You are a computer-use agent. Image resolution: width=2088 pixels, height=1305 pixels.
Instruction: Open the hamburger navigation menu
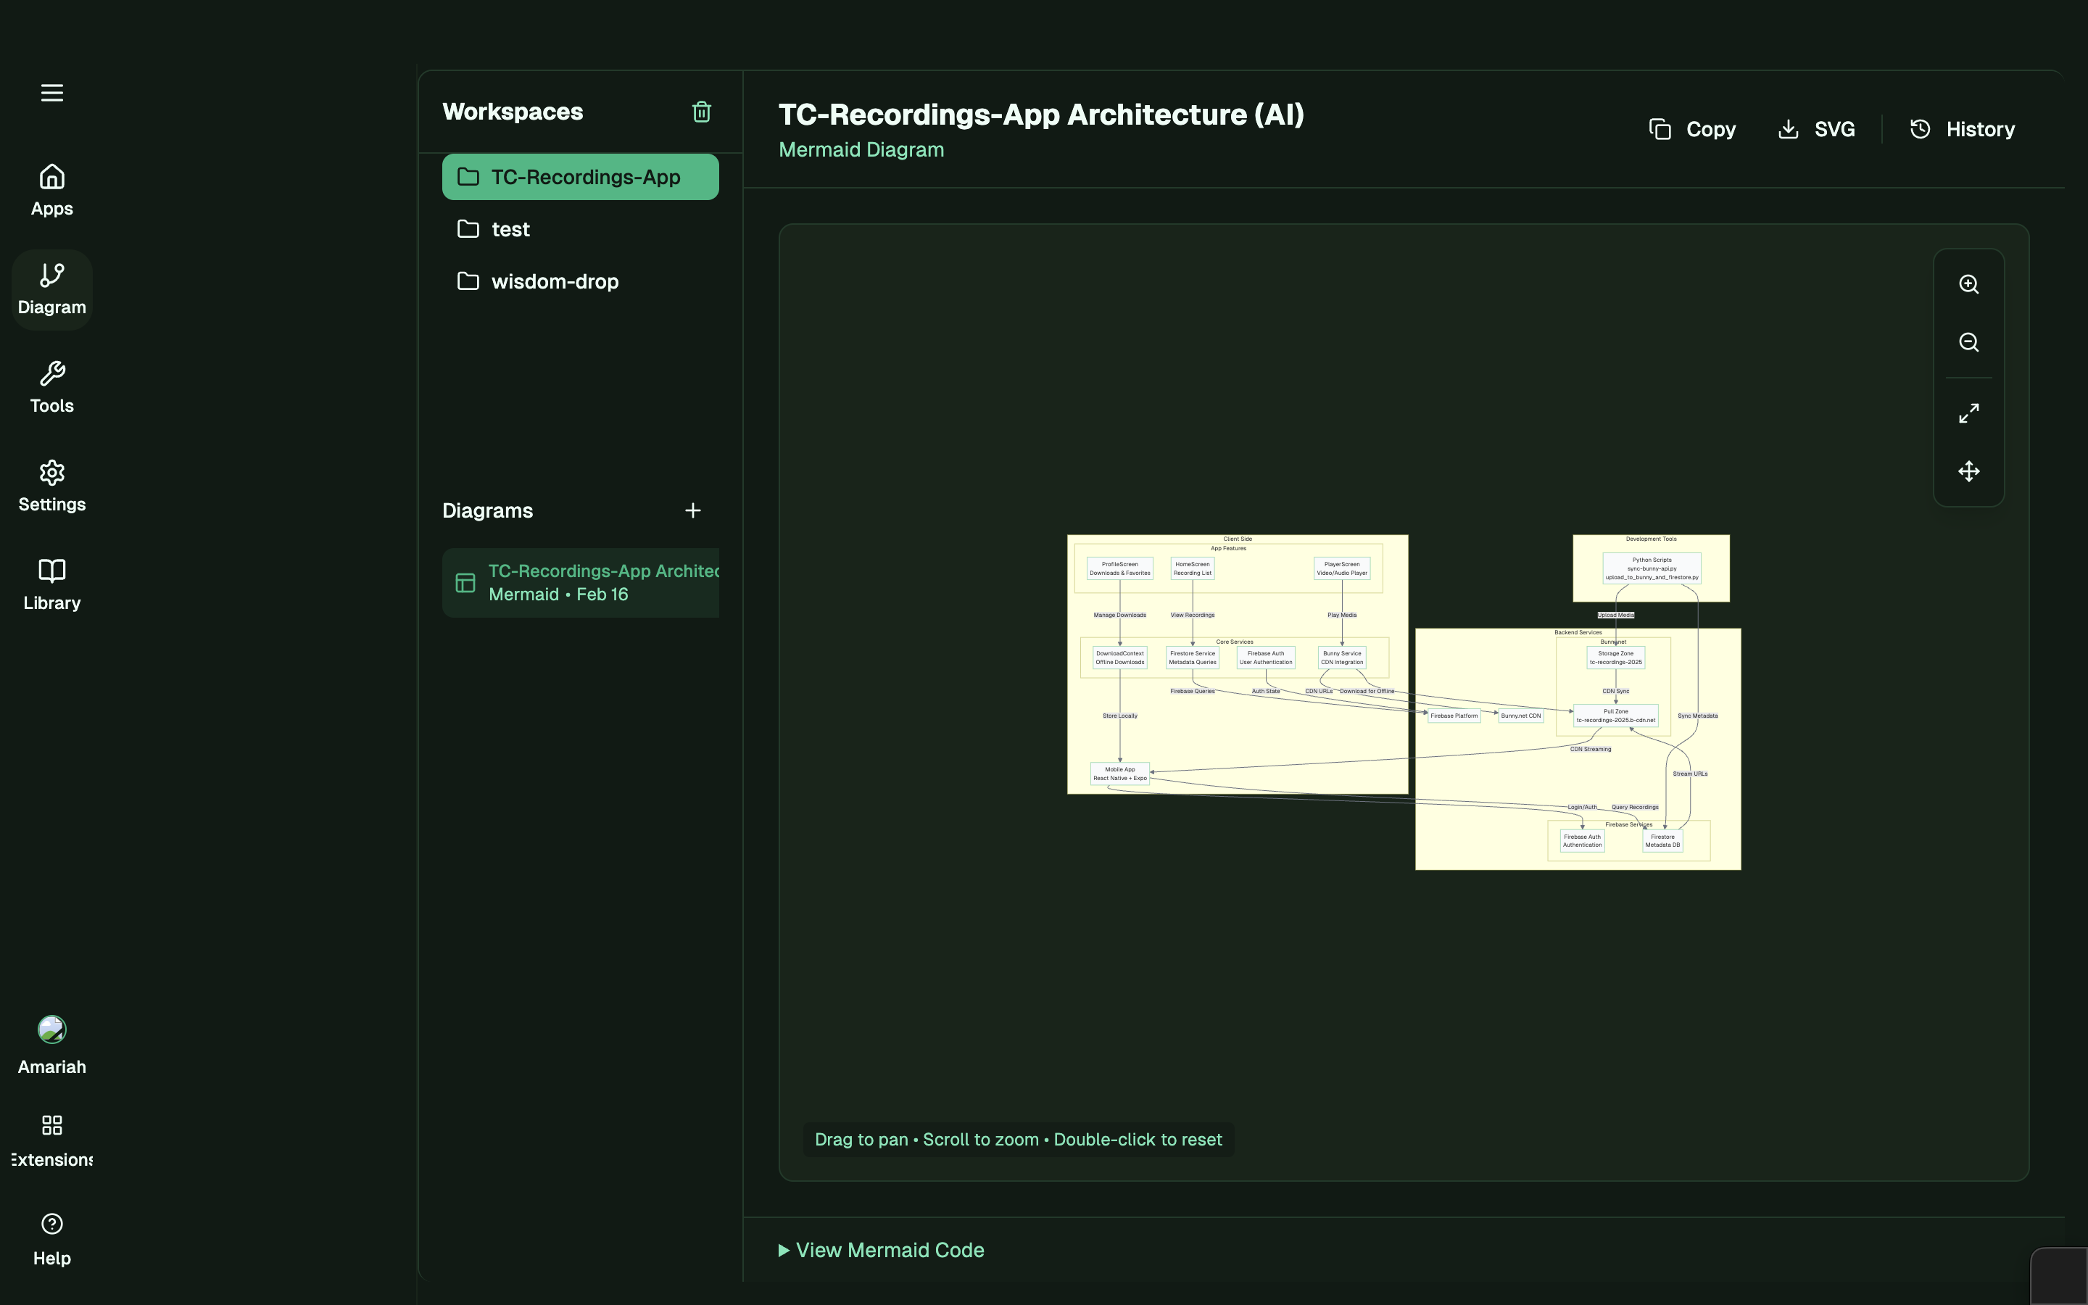point(51,92)
